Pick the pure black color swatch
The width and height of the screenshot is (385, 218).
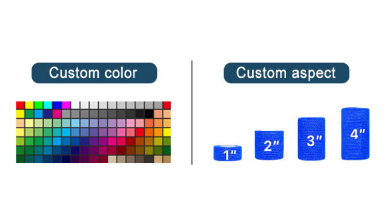coord(149,114)
